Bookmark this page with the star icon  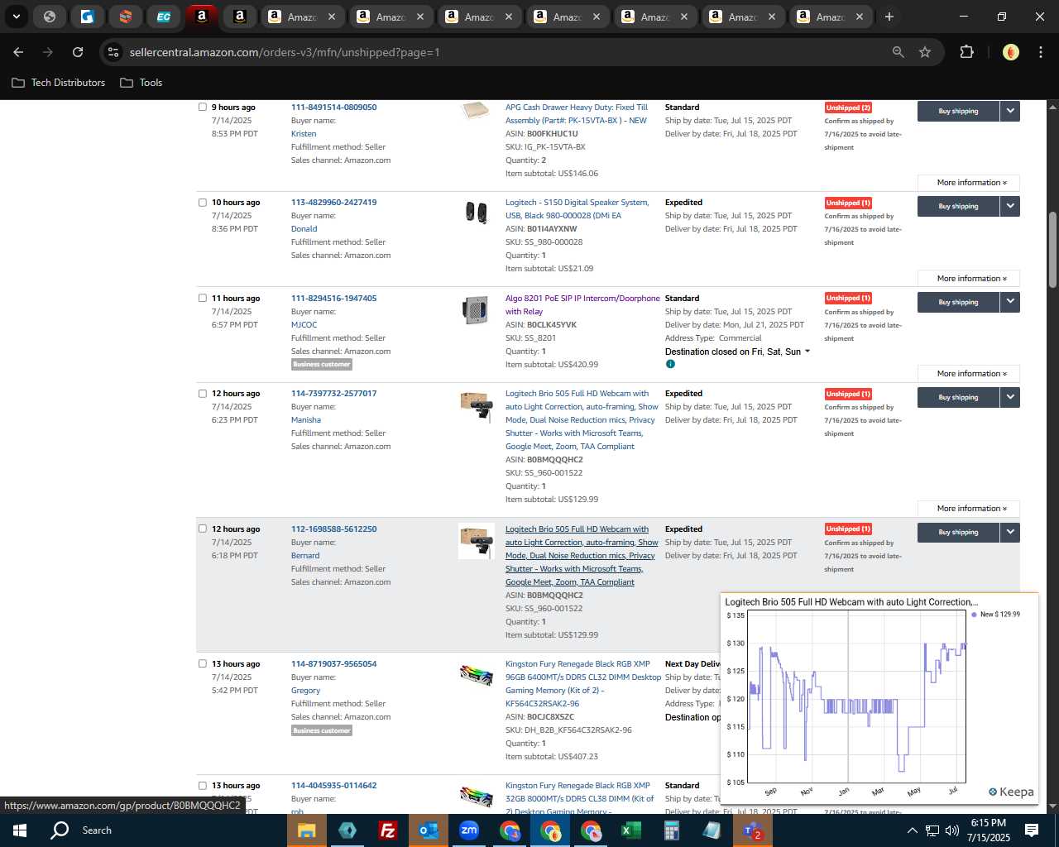click(x=925, y=52)
